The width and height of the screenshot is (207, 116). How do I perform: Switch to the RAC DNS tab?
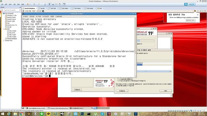pyautogui.click(x=53, y=8)
